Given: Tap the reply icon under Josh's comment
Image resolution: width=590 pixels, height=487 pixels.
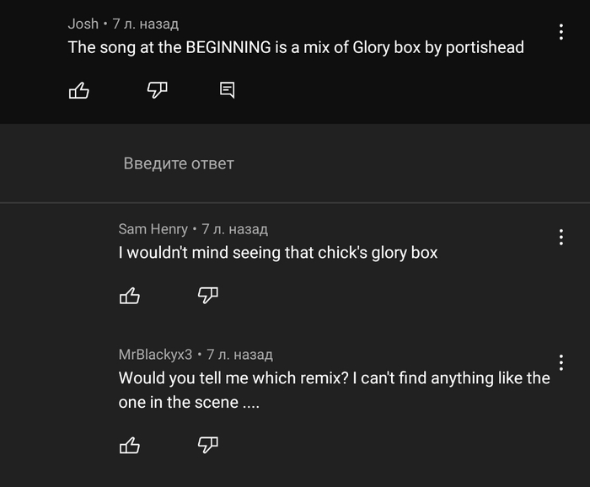Looking at the screenshot, I should pyautogui.click(x=227, y=90).
